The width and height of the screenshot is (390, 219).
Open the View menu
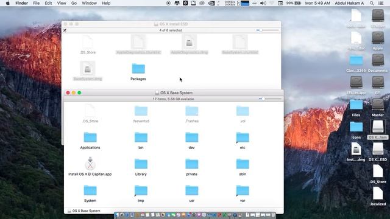62,3
